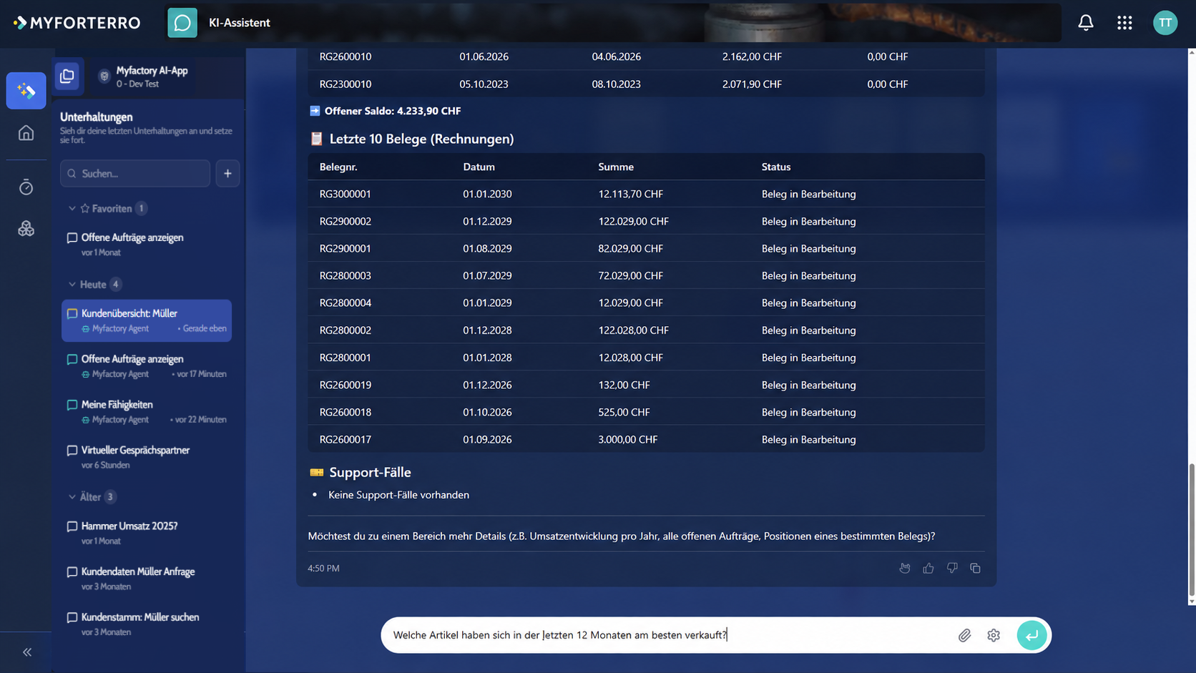Click the Suchen conversation search field
This screenshot has height=673, width=1196.
click(135, 174)
